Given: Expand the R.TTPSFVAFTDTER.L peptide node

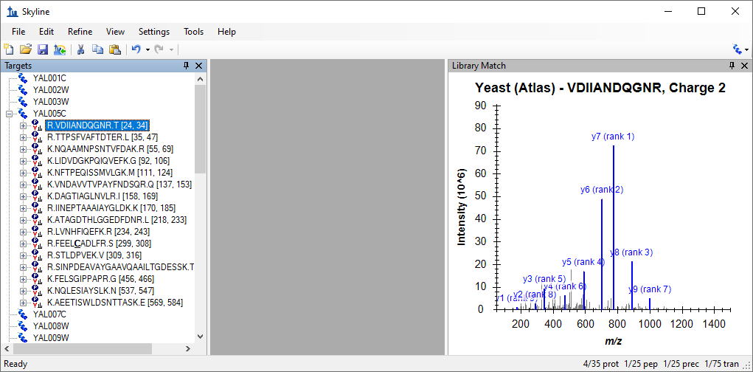Looking at the screenshot, I should 23,137.
